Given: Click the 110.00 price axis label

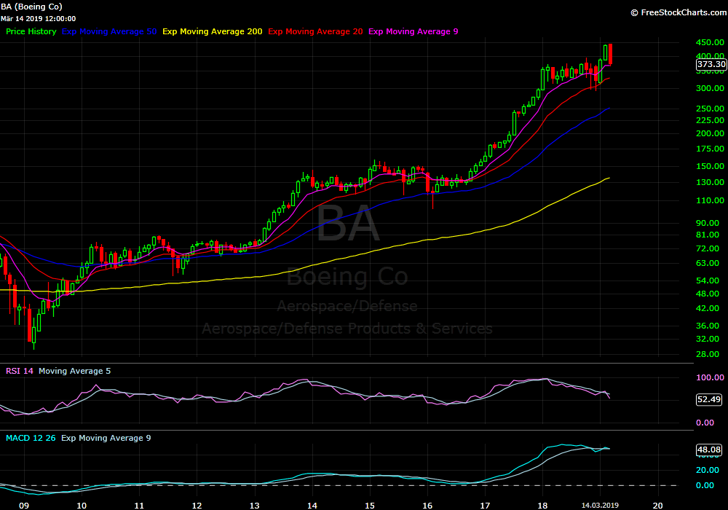Looking at the screenshot, I should click(x=710, y=200).
